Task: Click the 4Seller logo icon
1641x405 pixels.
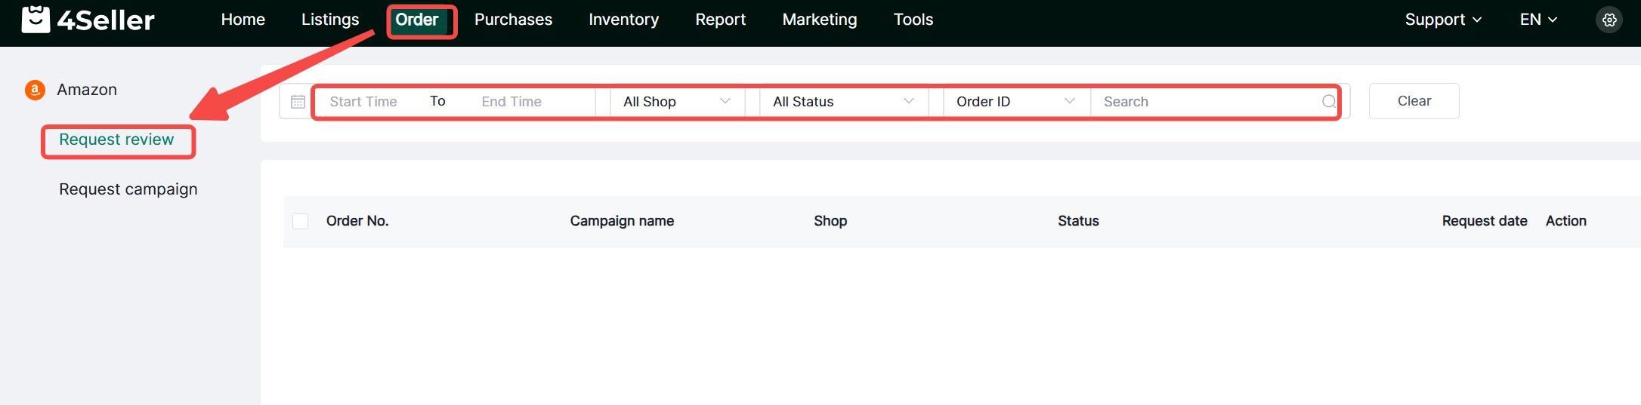Action: [x=36, y=20]
